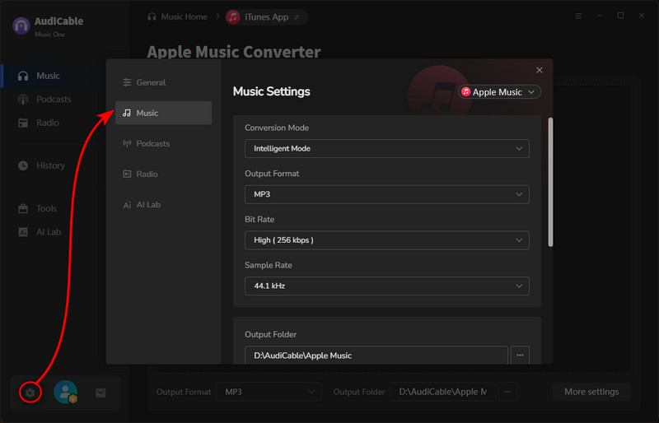This screenshot has width=659, height=423.
Task: Open Podcasts tab in settings dialog
Action: coord(163,143)
